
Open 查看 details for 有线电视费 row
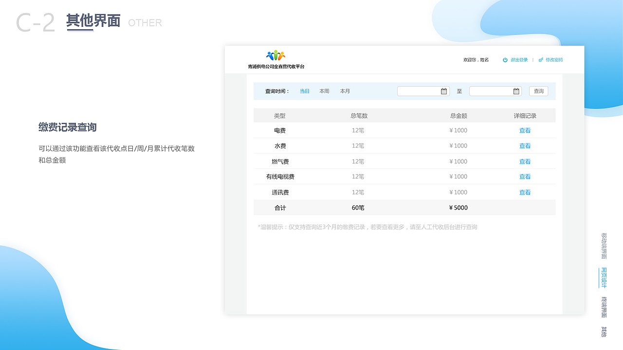point(525,176)
